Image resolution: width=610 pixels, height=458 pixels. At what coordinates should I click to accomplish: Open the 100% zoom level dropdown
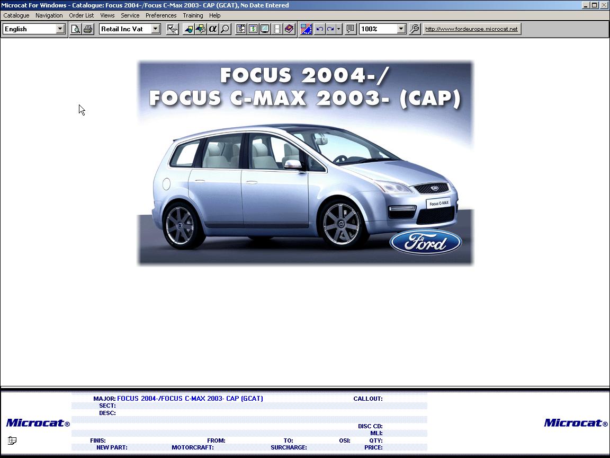401,29
